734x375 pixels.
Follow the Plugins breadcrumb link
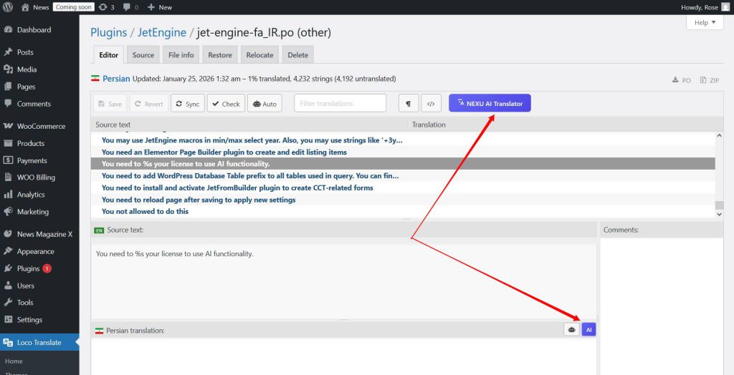pos(109,33)
